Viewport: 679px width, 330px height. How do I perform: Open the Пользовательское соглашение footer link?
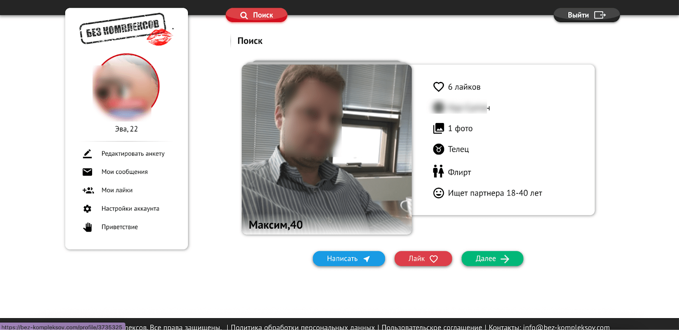[432, 327]
